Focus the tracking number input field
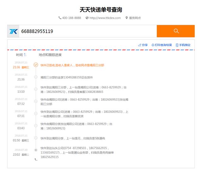This screenshot has width=202, height=171. coord(88,31)
